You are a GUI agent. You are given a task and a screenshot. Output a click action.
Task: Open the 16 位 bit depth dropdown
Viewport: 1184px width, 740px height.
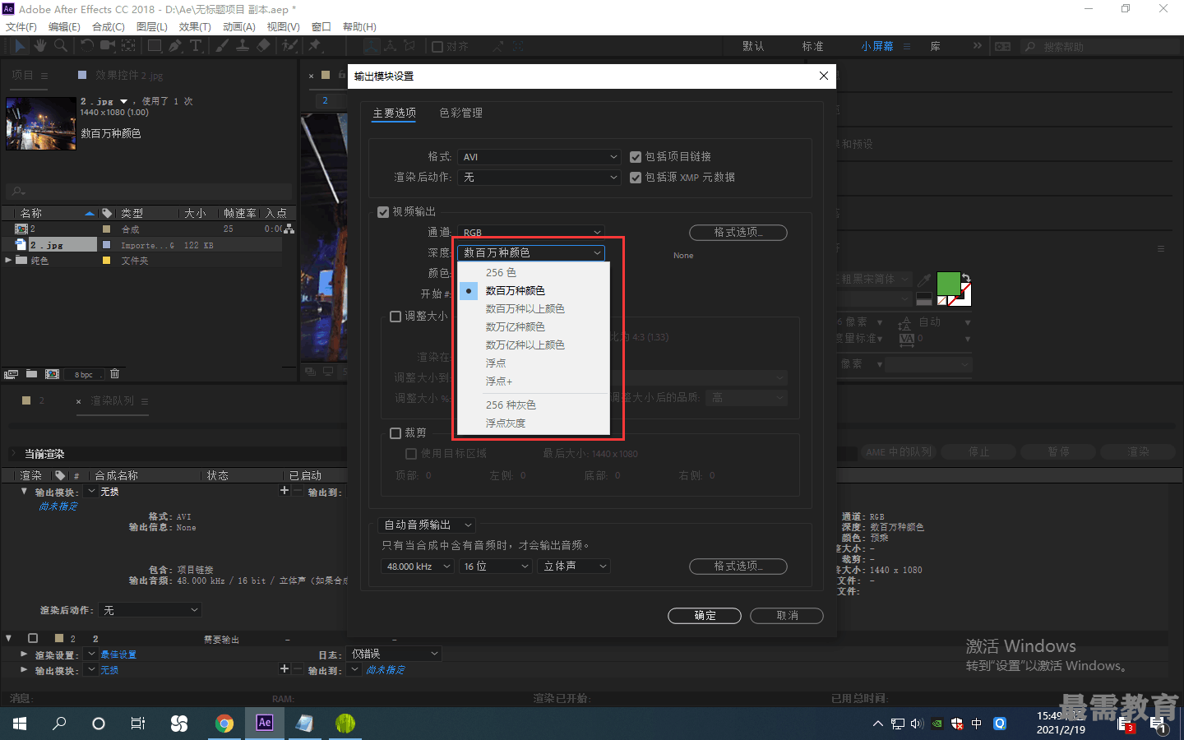496,567
